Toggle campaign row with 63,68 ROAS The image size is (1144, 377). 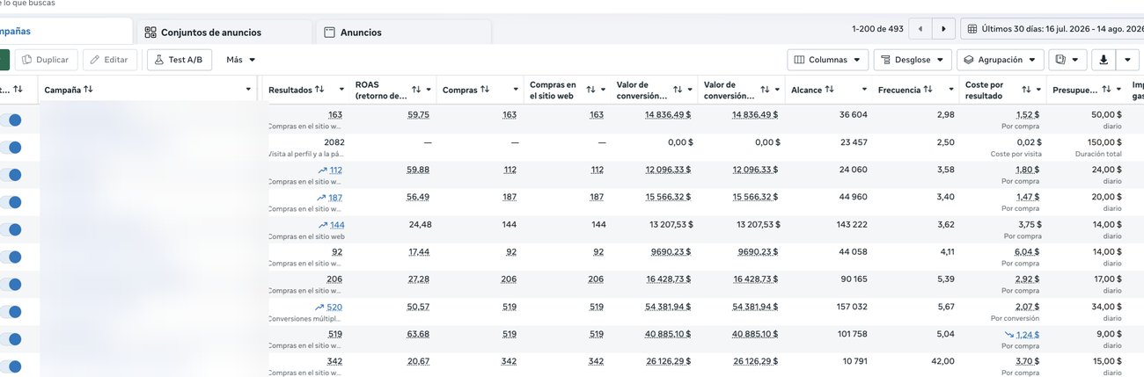click(11, 339)
